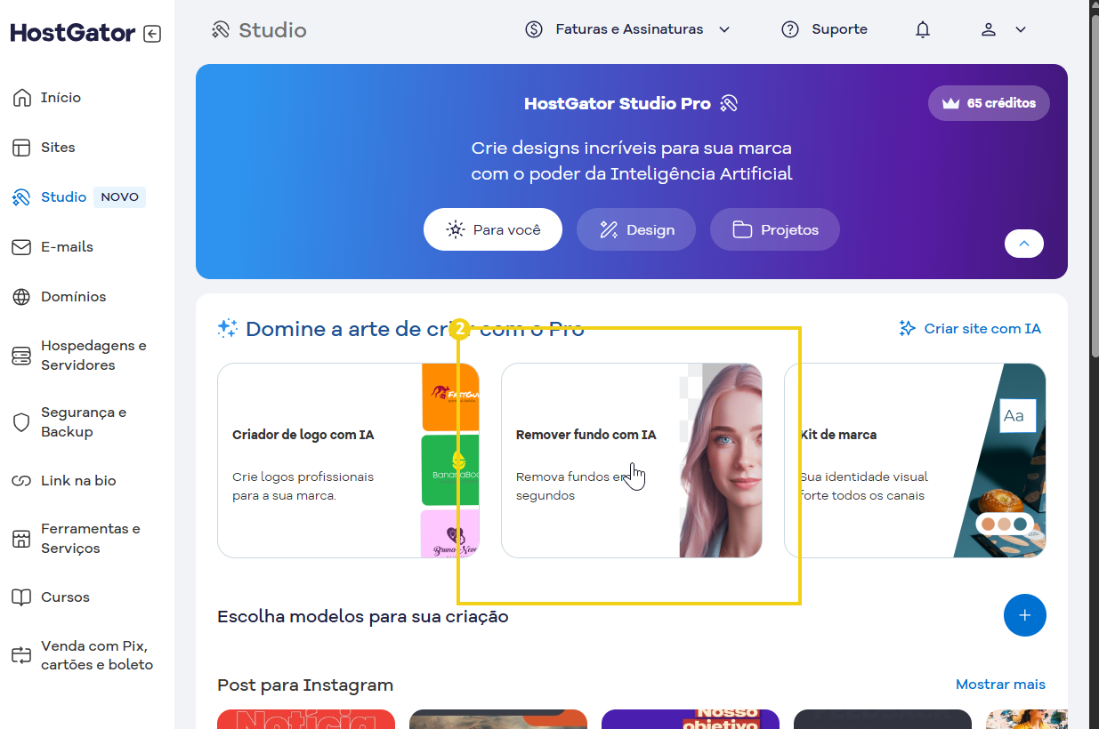Click the Hospedagens server icon
The width and height of the screenshot is (1099, 729).
21,356
